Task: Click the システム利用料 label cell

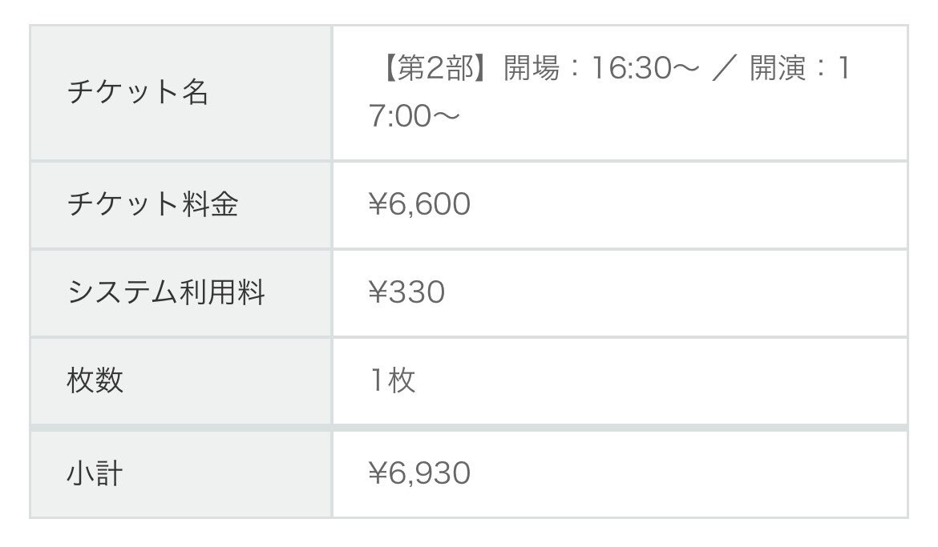Action: (180, 293)
